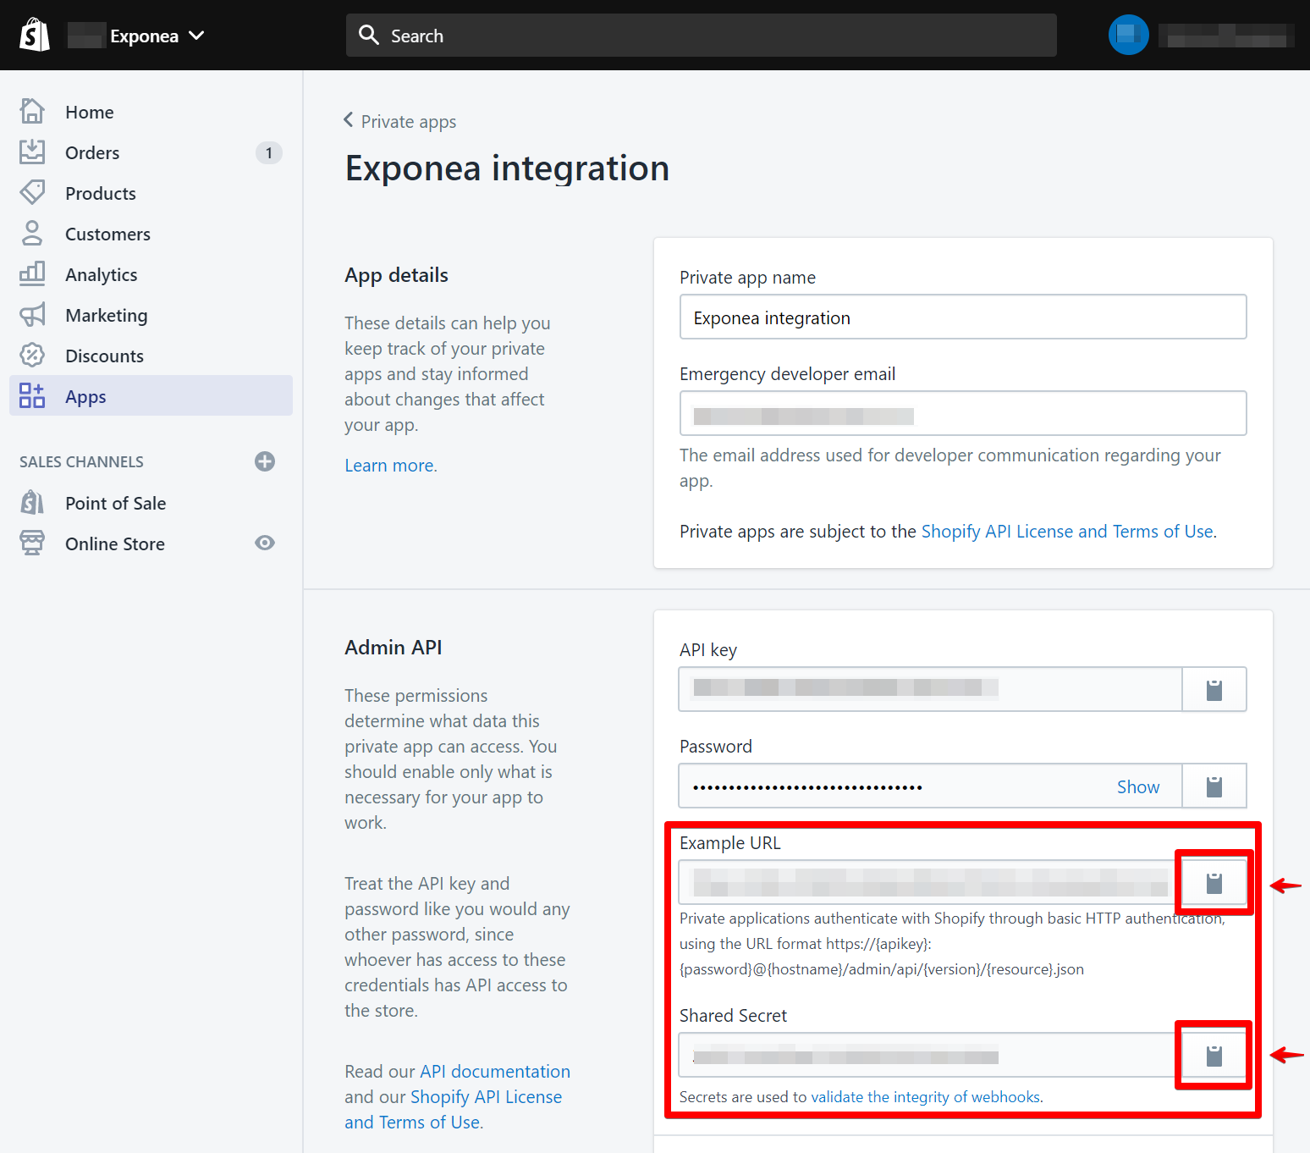The width and height of the screenshot is (1310, 1153).
Task: Click the Point of Sale bag icon
Action: pos(32,503)
